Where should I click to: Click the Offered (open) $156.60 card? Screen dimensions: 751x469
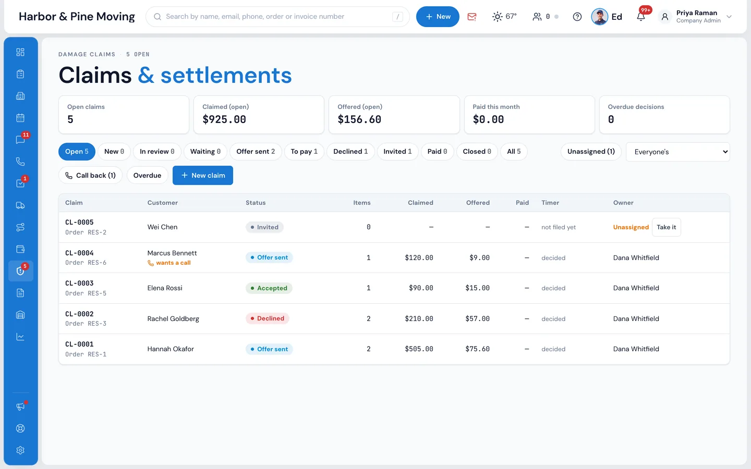click(x=394, y=115)
